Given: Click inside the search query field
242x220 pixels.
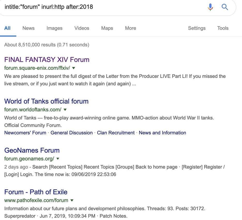Looking at the screenshot, I should click(103, 7).
